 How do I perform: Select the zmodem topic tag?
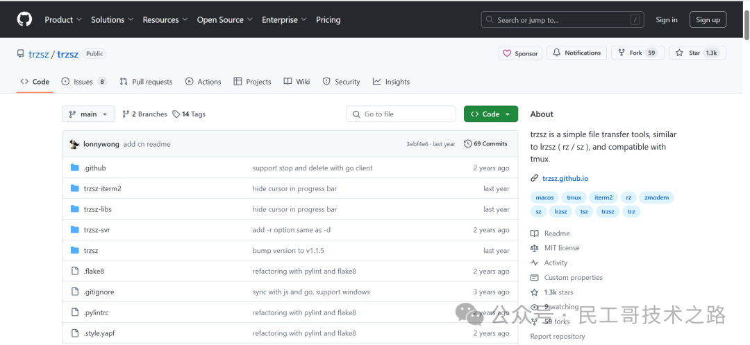pyautogui.click(x=656, y=197)
